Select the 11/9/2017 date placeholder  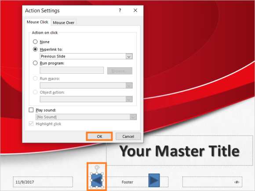coord(43,182)
